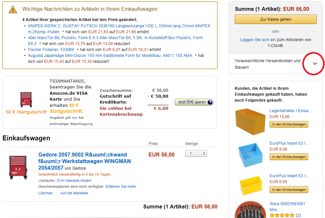Image resolution: width=325 pixels, height=218 pixels.
Task: Add EuroPlus Insert for 9,99 to cart
Action: click(289, 157)
